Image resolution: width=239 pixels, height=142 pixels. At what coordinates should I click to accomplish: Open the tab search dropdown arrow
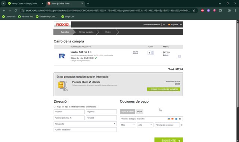point(3,3)
